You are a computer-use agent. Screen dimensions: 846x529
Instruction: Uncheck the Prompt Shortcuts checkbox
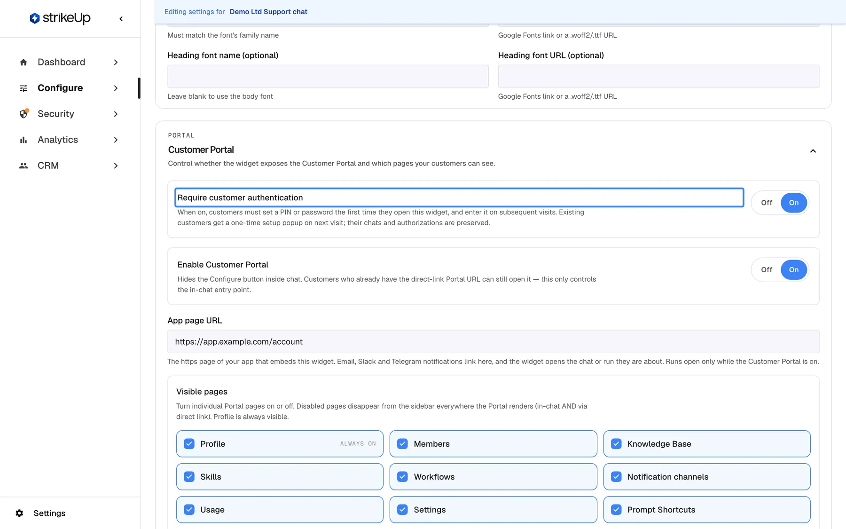point(616,510)
